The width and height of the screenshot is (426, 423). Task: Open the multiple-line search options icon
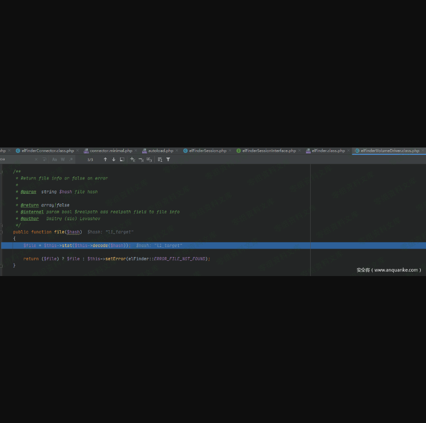pyautogui.click(x=160, y=160)
